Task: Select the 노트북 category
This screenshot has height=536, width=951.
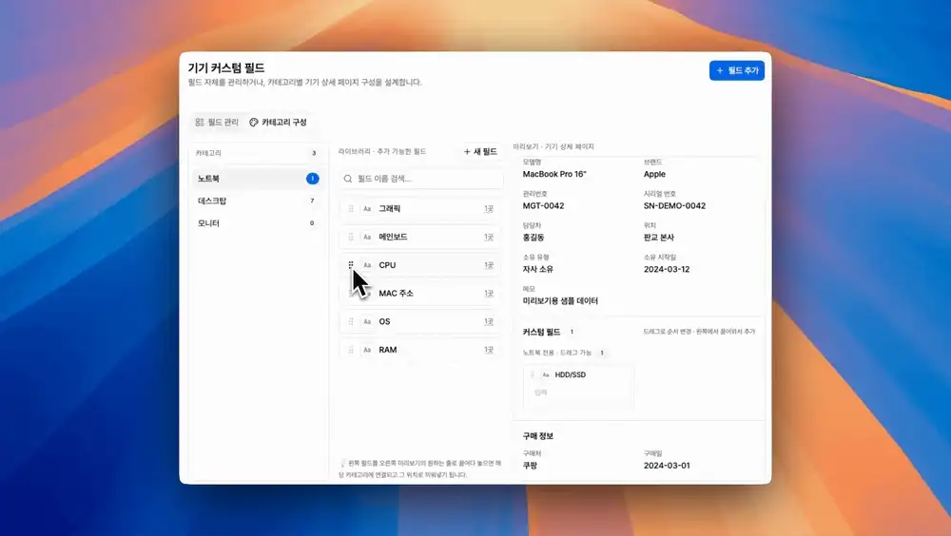Action: click(257, 179)
